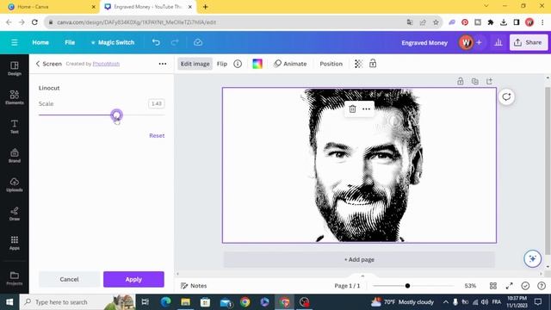Lock the selected element in toolbar
The height and width of the screenshot is (310, 551).
[x=373, y=63]
